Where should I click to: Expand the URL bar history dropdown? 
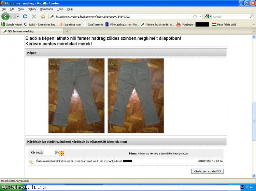(x=200, y=16)
